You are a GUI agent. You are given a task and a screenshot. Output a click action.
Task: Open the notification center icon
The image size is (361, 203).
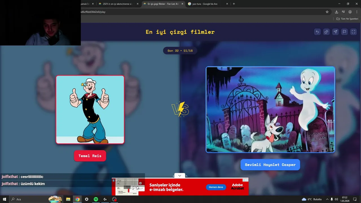(355, 199)
